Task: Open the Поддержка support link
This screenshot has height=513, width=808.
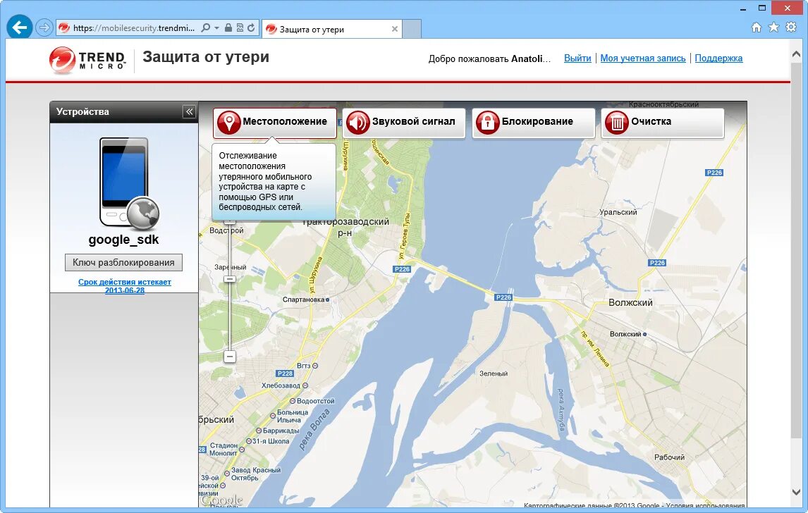Action: pos(719,58)
